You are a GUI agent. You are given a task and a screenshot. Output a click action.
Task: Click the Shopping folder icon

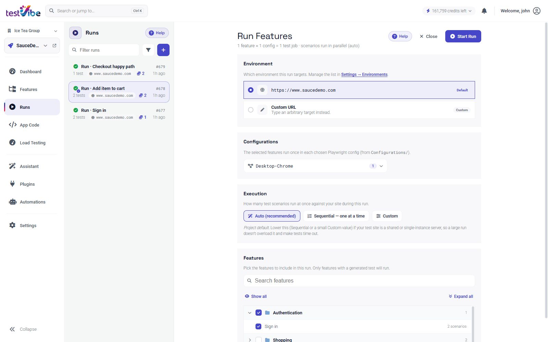click(267, 340)
